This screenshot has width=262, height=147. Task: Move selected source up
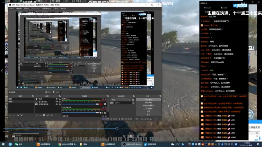48,115
